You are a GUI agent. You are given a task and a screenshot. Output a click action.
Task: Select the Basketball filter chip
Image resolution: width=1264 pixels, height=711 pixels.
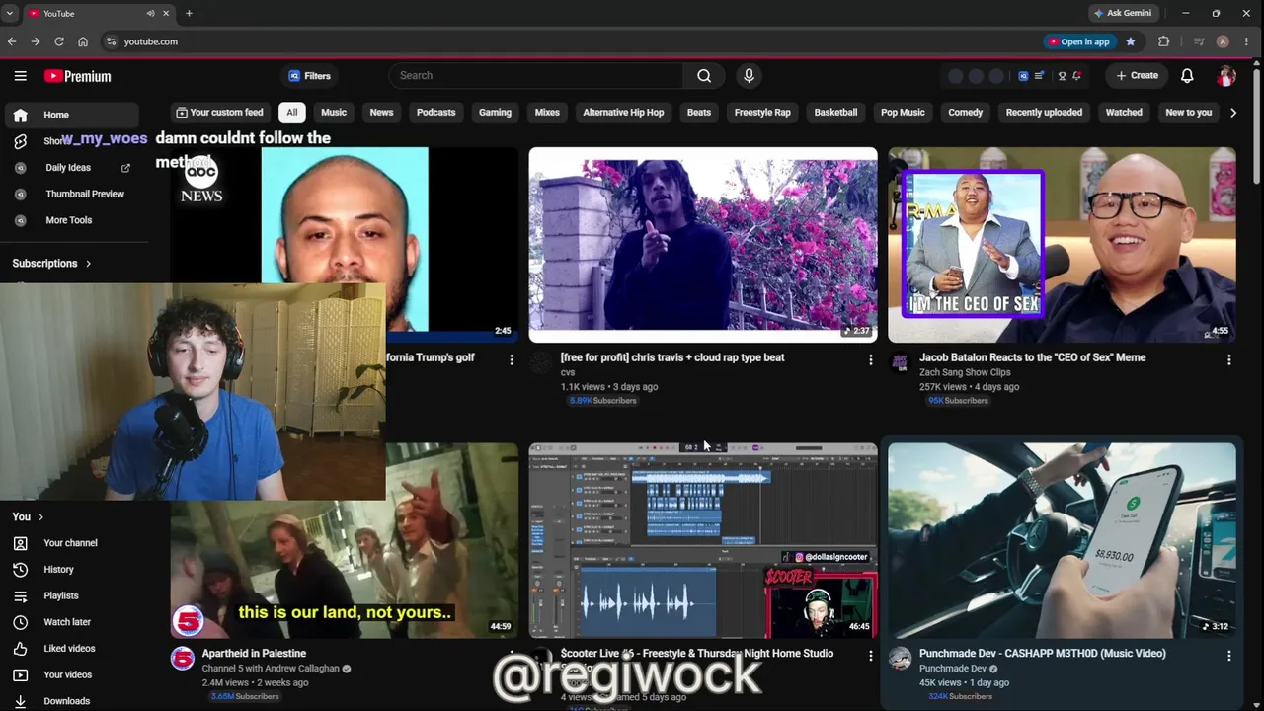[835, 113]
